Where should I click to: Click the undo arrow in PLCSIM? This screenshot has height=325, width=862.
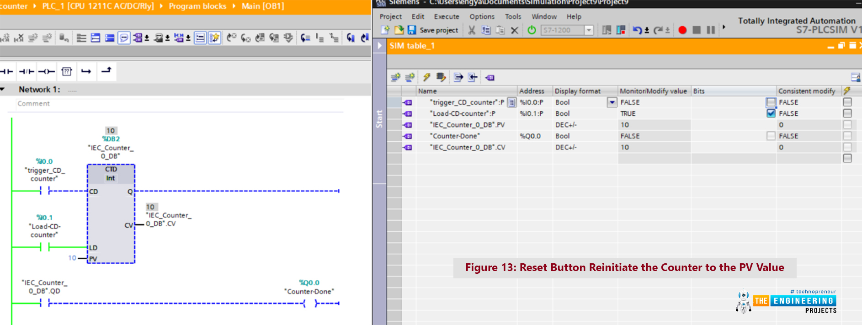tap(637, 30)
